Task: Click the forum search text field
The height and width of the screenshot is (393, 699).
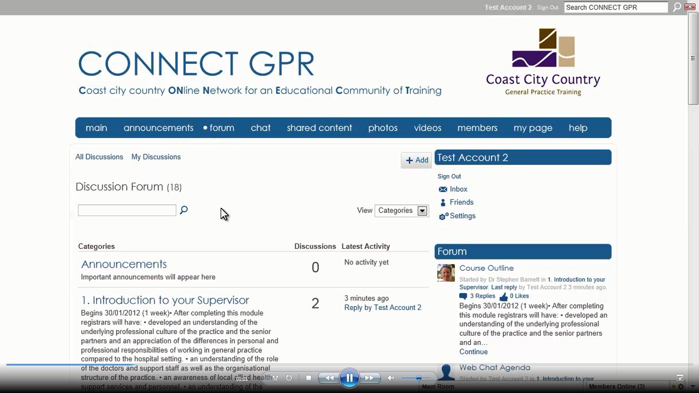Action: point(127,210)
